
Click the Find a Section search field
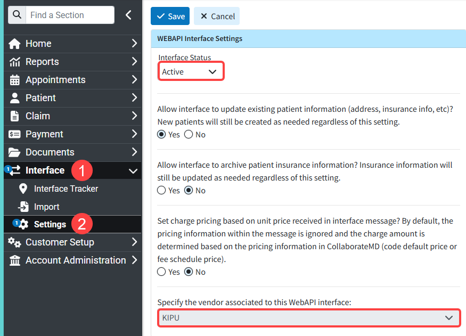[69, 15]
